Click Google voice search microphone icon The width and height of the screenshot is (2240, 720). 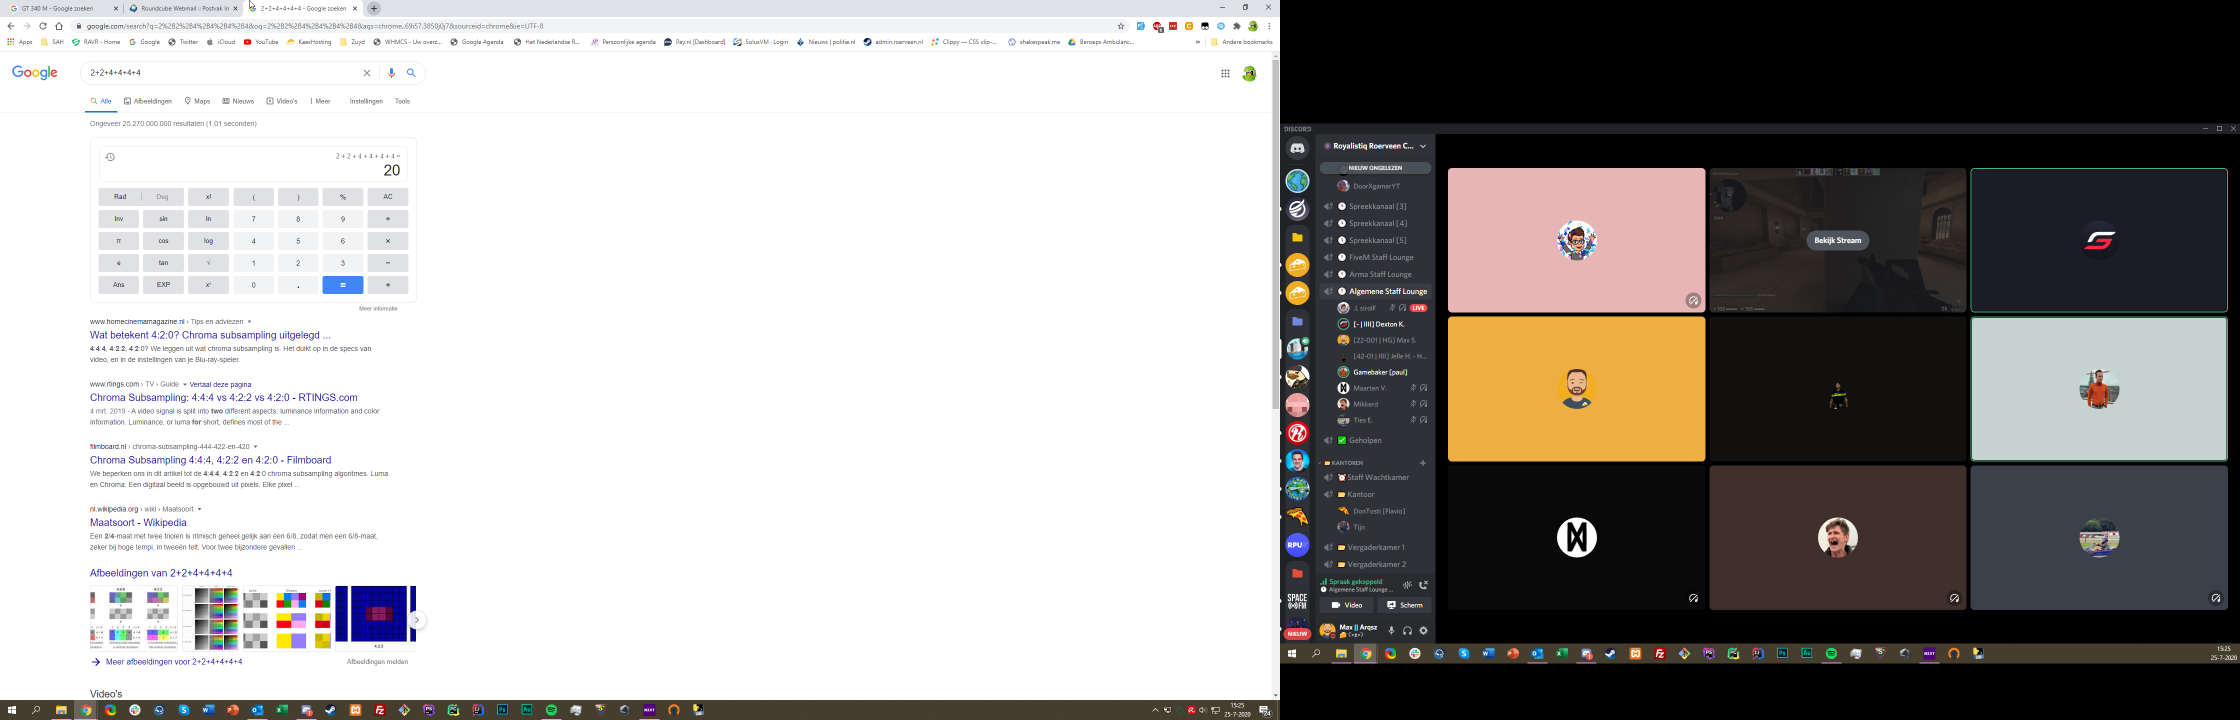click(391, 73)
